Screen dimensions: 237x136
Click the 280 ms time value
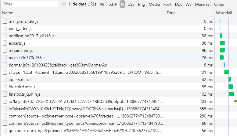[206, 116]
